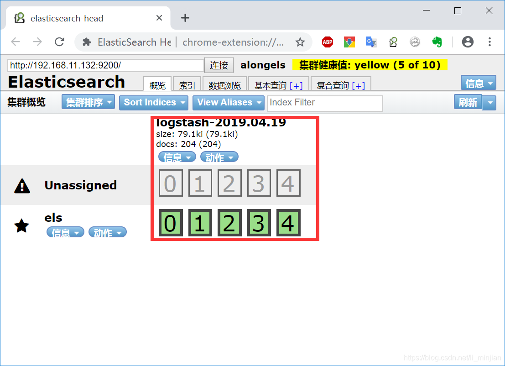The height and width of the screenshot is (366, 505).
Task: Switch to the 索引 tab
Action: click(187, 84)
